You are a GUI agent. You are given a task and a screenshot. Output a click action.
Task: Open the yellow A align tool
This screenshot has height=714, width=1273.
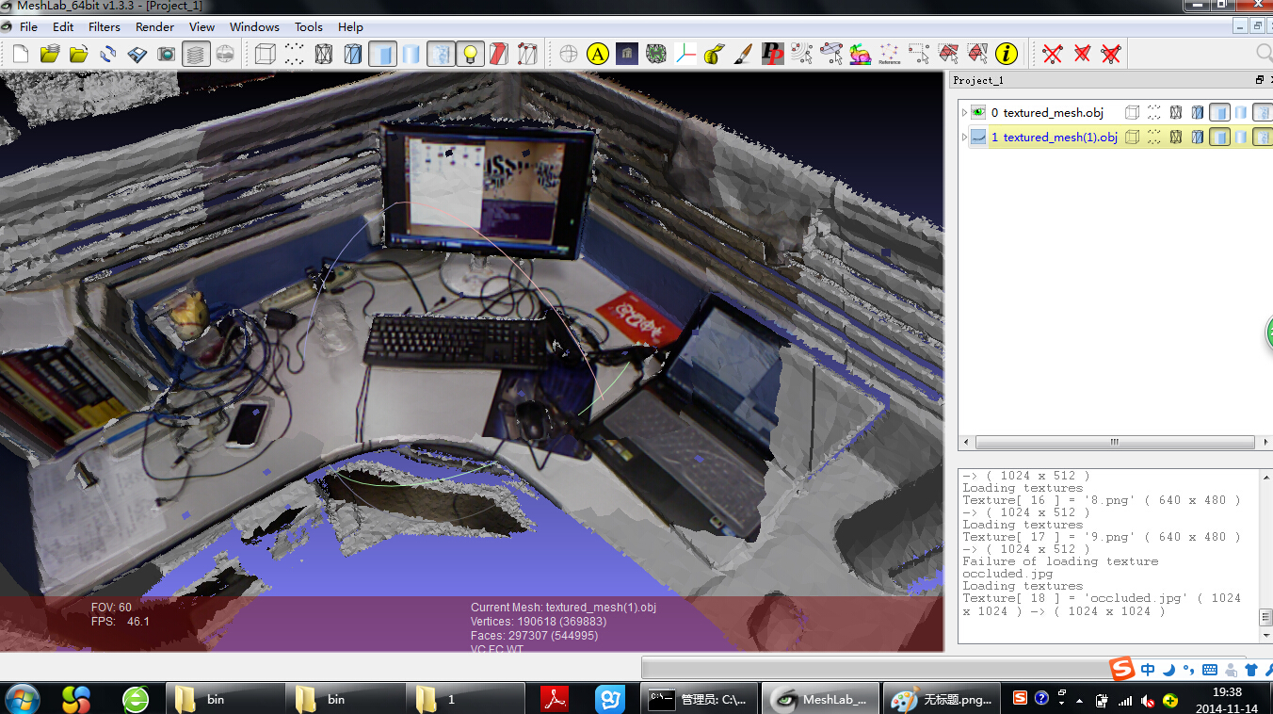pyautogui.click(x=598, y=54)
